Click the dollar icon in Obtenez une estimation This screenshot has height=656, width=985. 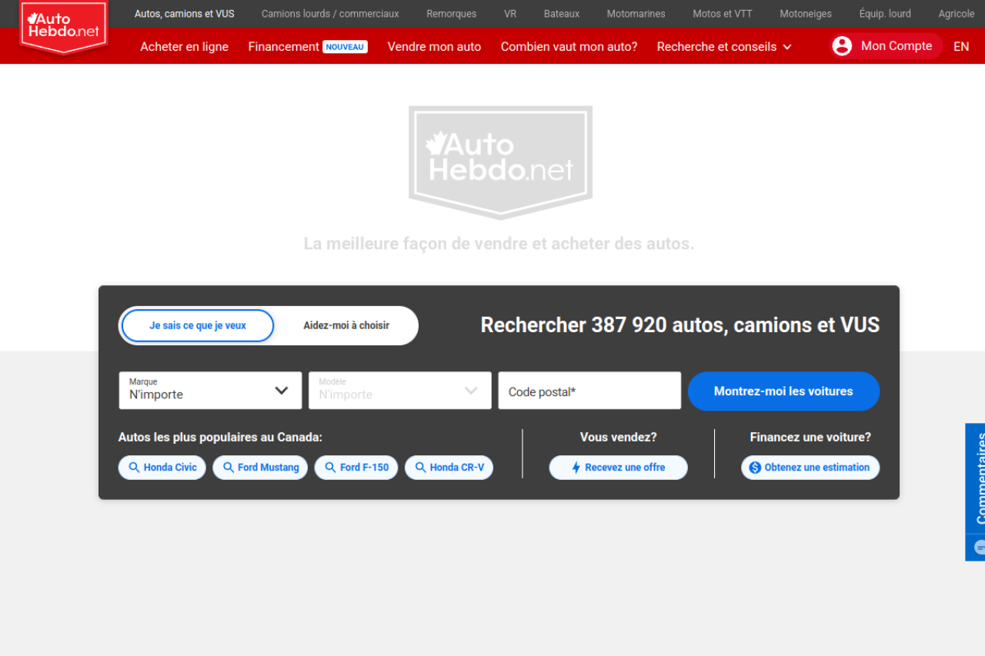click(x=755, y=468)
